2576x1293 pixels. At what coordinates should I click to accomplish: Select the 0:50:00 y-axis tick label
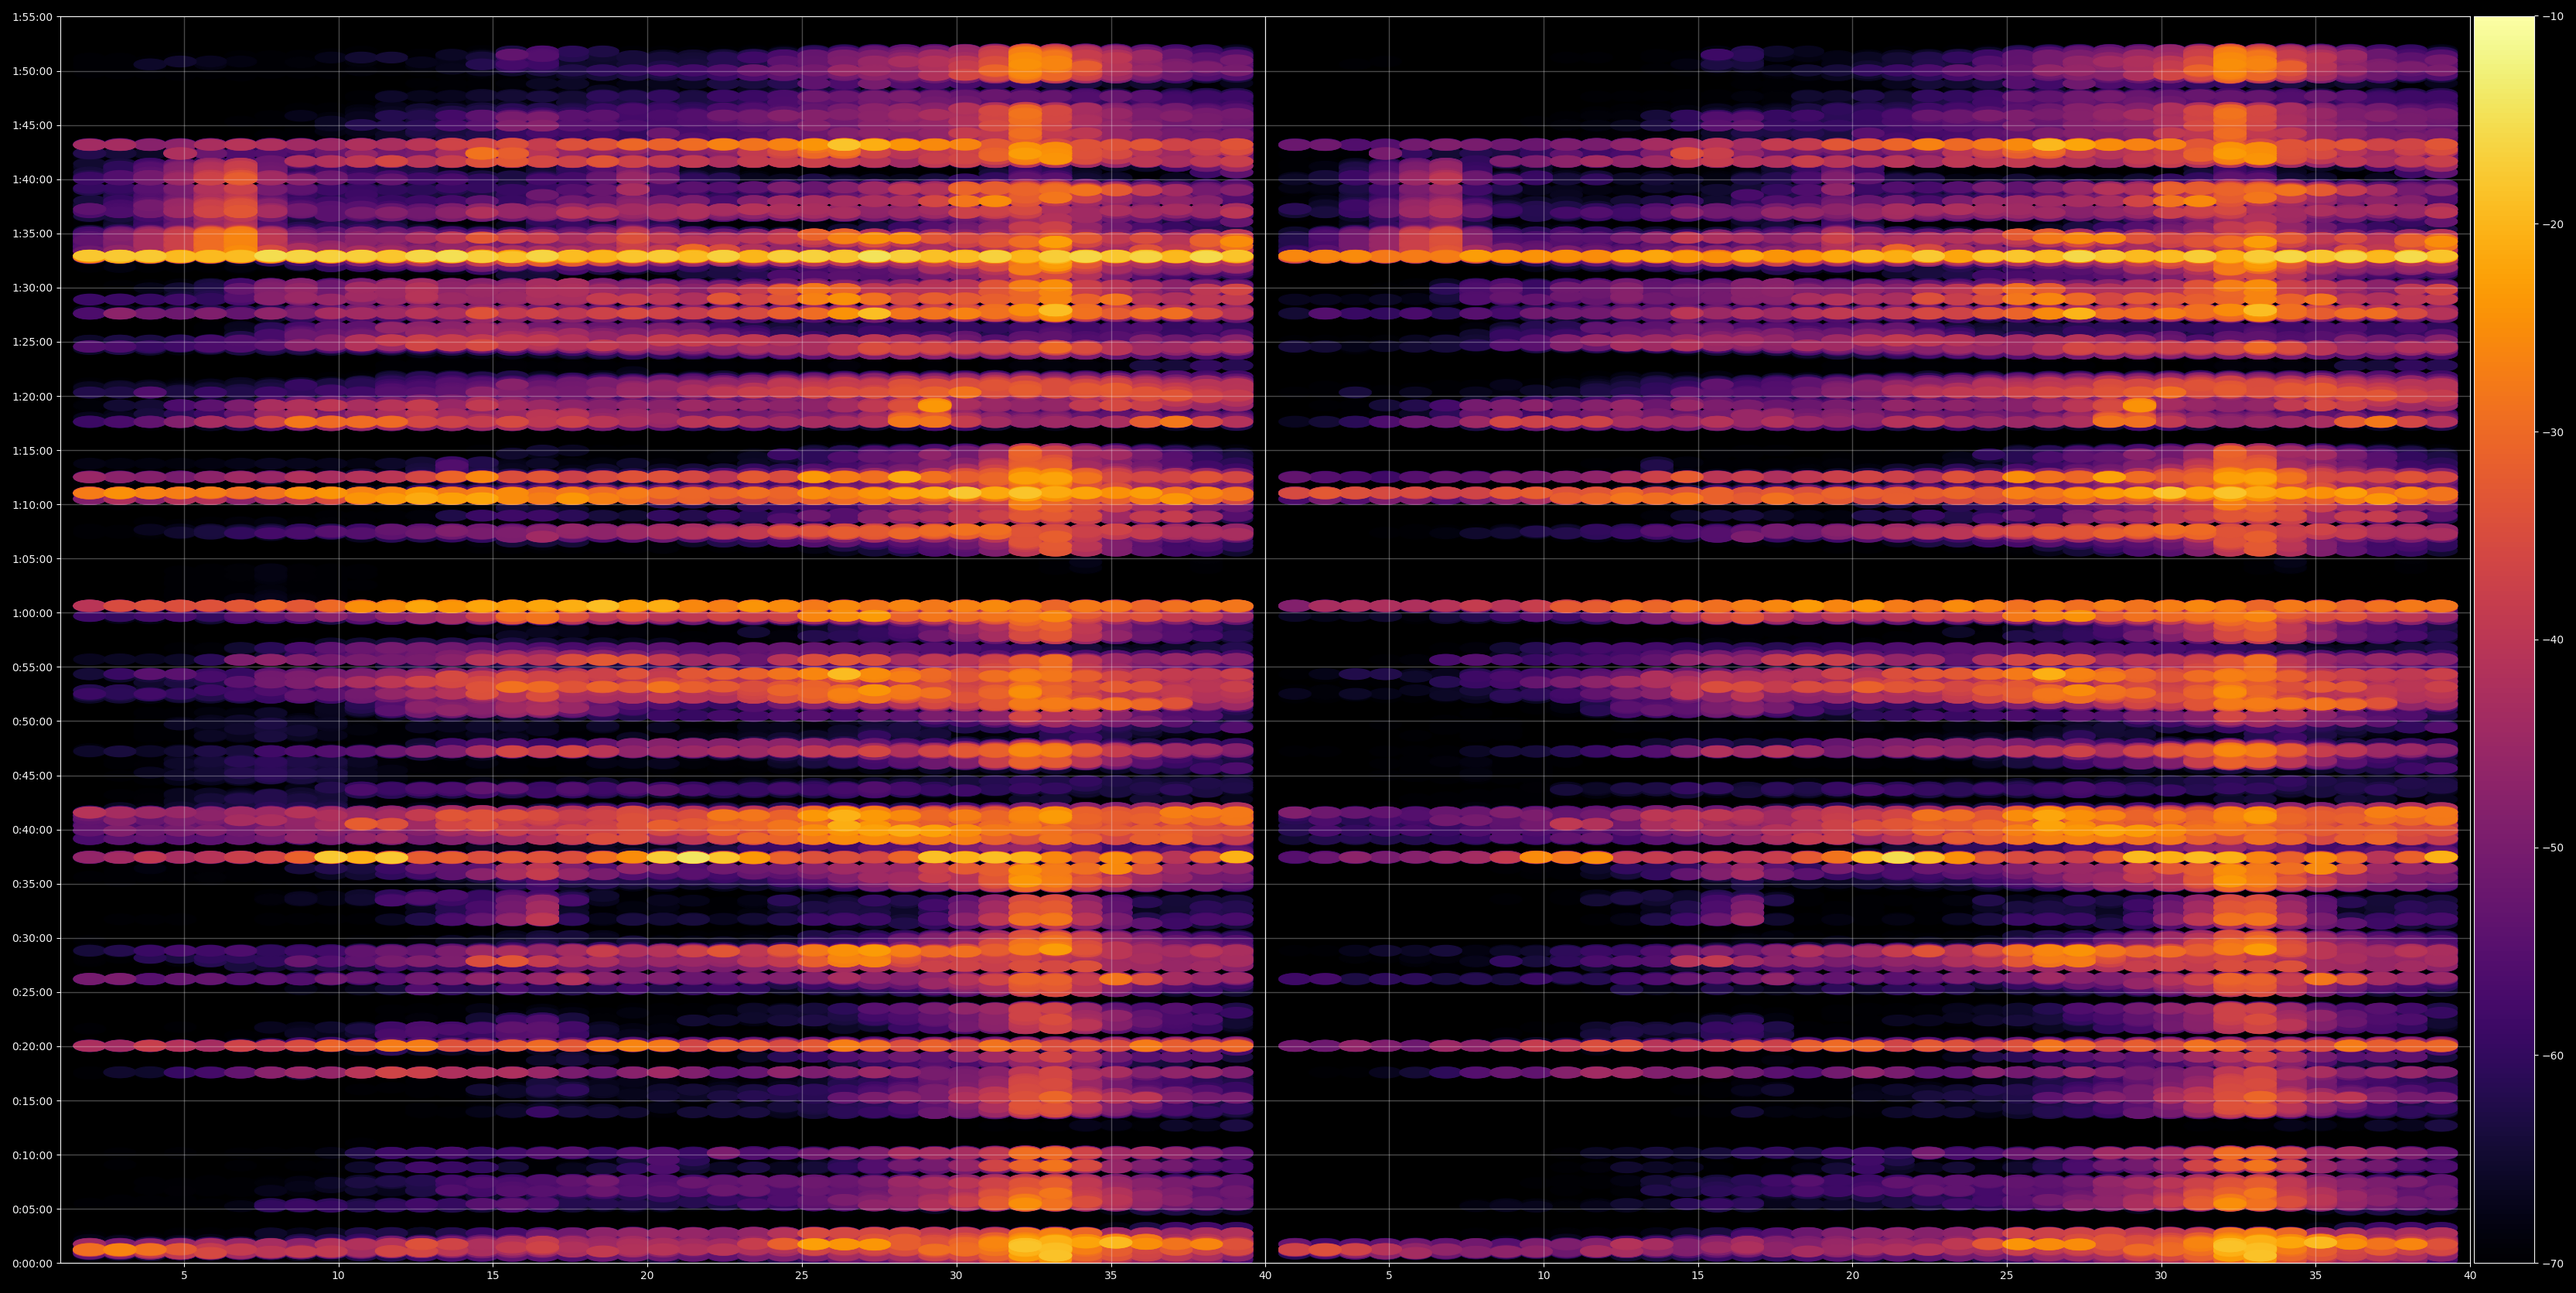tap(32, 721)
